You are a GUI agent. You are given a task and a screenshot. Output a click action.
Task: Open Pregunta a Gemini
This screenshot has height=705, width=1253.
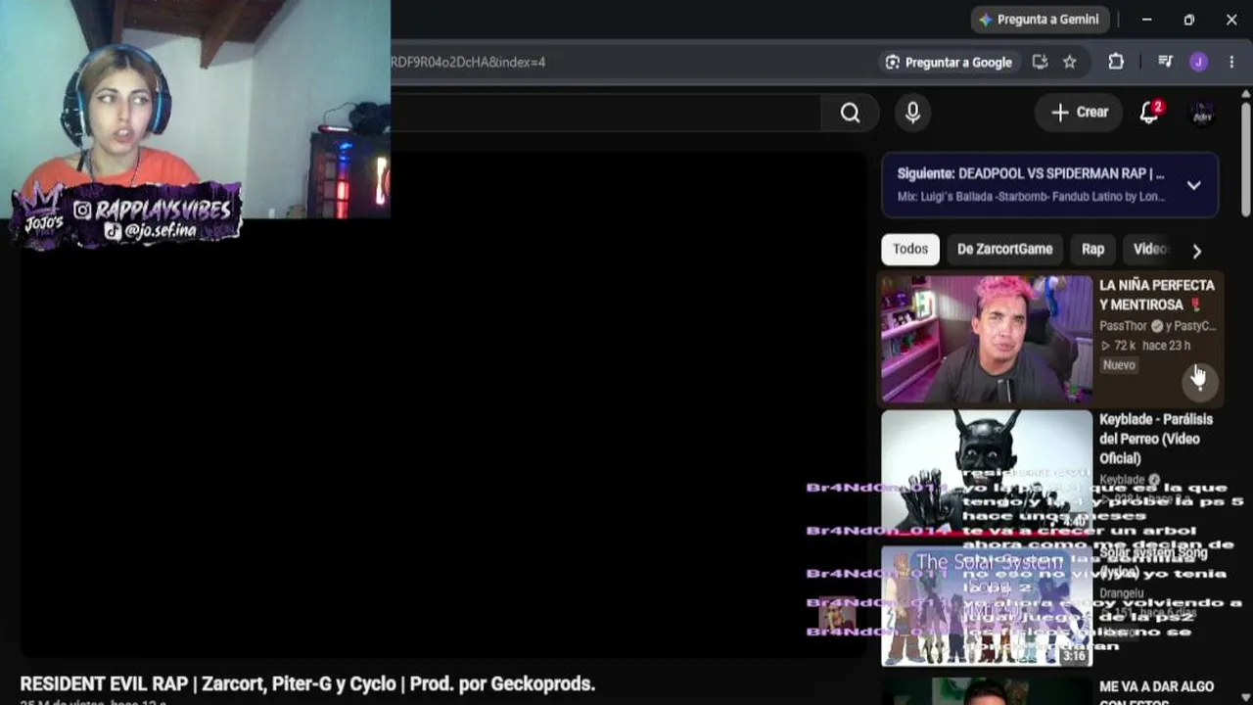tap(1039, 20)
